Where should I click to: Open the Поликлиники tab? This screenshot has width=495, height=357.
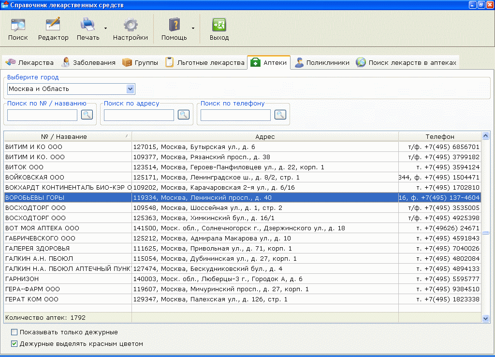pyautogui.click(x=321, y=62)
